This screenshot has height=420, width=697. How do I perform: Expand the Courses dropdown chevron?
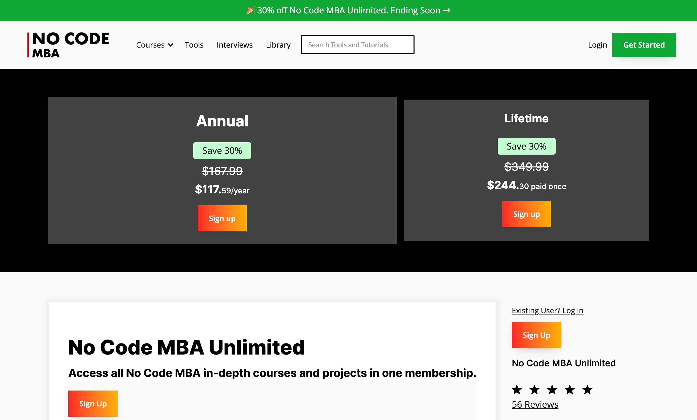point(171,45)
